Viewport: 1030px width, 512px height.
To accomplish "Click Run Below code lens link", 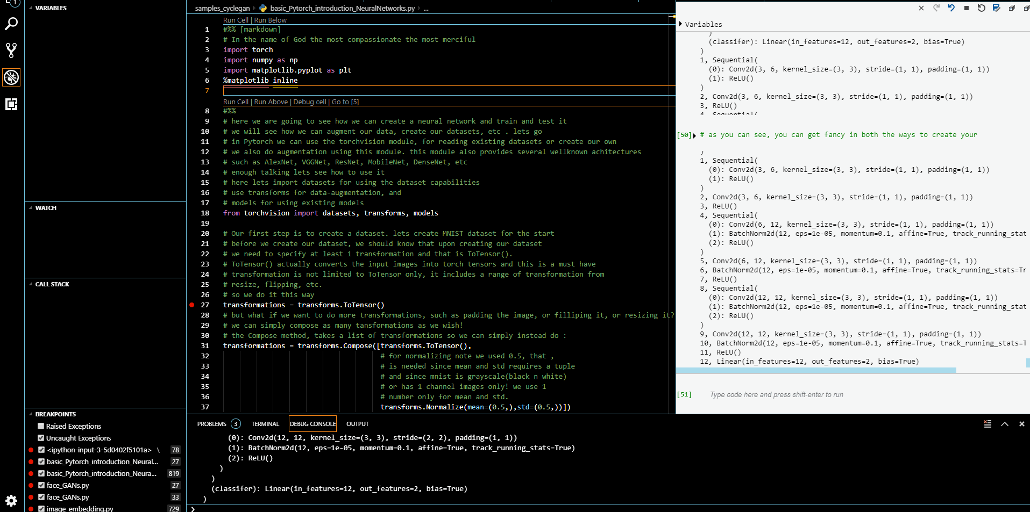I will (x=271, y=20).
